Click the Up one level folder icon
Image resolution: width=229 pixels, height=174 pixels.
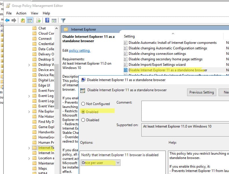(23, 20)
